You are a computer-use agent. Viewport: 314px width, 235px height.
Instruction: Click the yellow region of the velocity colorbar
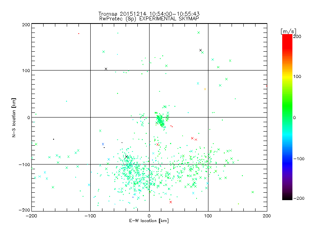point(287,76)
